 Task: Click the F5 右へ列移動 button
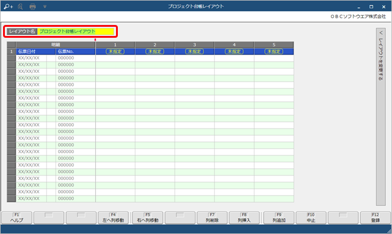click(x=148, y=218)
